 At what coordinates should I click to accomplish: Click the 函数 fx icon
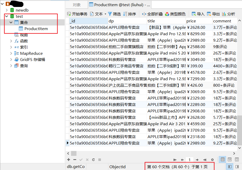(x=16, y=41)
